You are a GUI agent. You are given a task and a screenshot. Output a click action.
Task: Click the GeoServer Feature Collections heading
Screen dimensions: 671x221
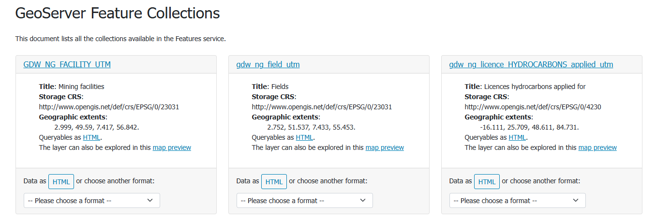coord(118,13)
